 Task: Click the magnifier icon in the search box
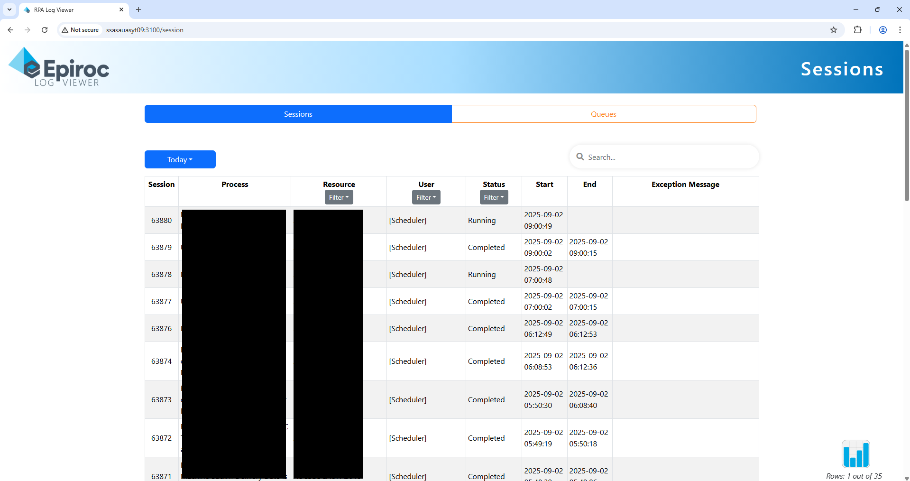580,157
